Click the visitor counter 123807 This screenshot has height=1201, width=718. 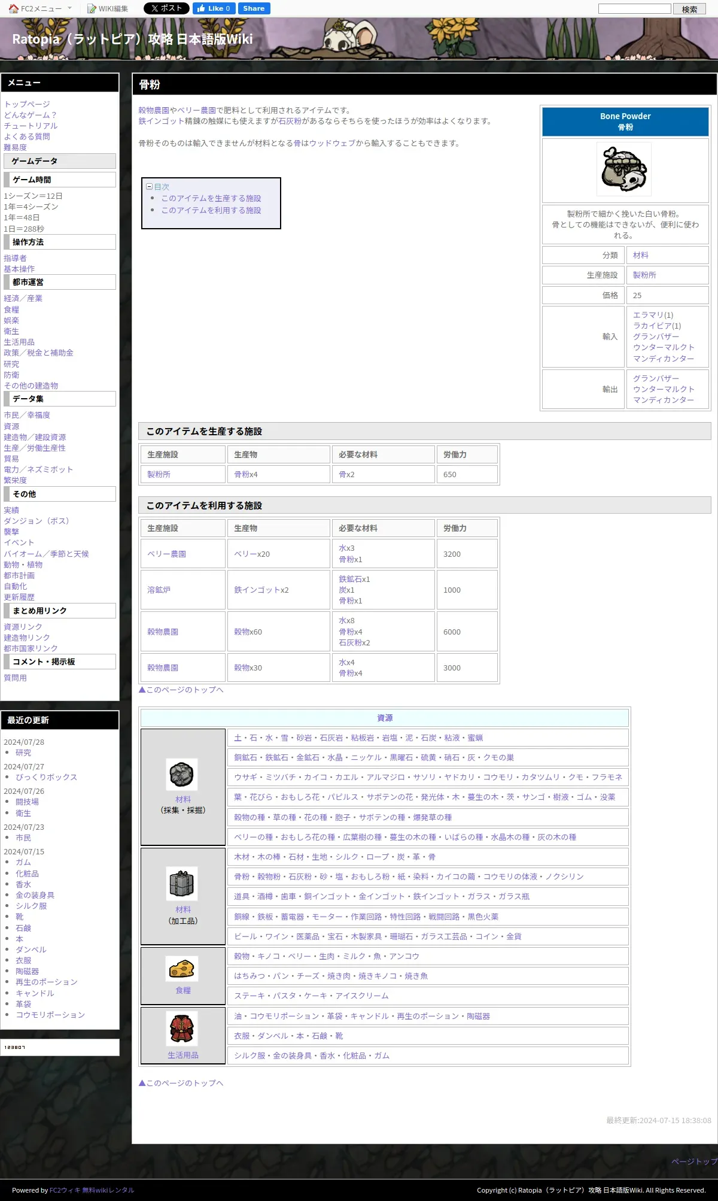click(x=15, y=1047)
